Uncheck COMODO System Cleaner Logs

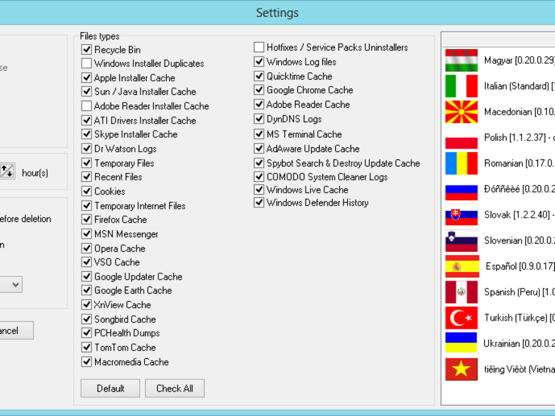[x=259, y=177]
